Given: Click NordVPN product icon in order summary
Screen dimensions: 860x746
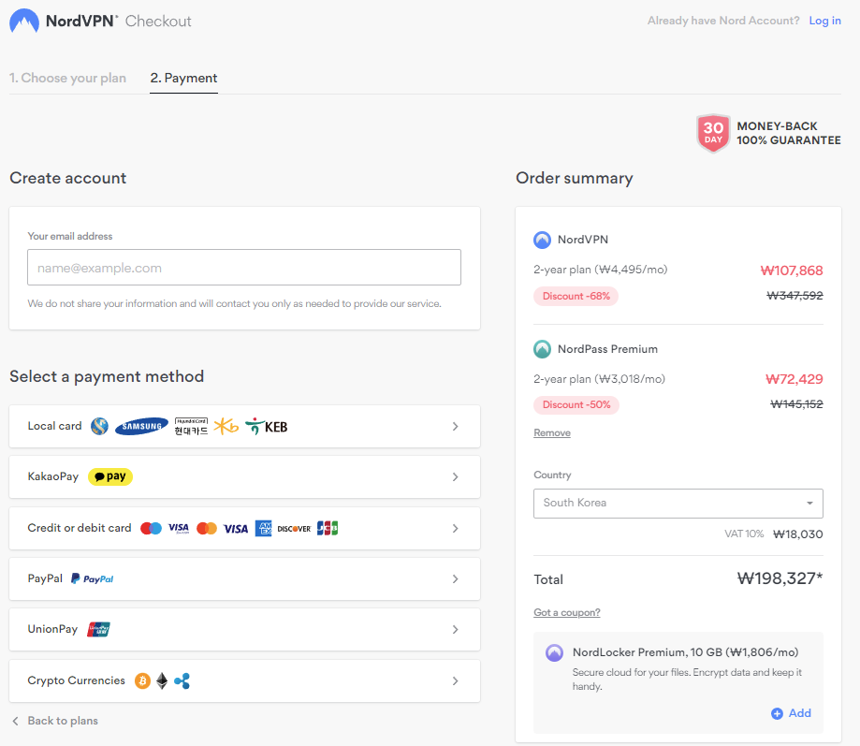Looking at the screenshot, I should tap(542, 240).
